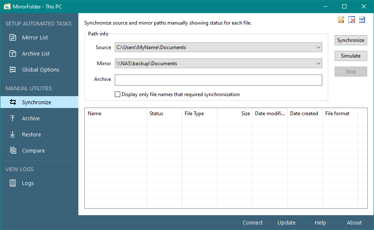374x230 pixels.
Task: Open Help from the bottom bar
Action: (x=320, y=223)
